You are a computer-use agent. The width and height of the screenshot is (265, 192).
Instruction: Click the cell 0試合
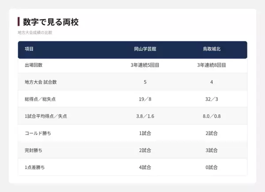click(x=212, y=167)
